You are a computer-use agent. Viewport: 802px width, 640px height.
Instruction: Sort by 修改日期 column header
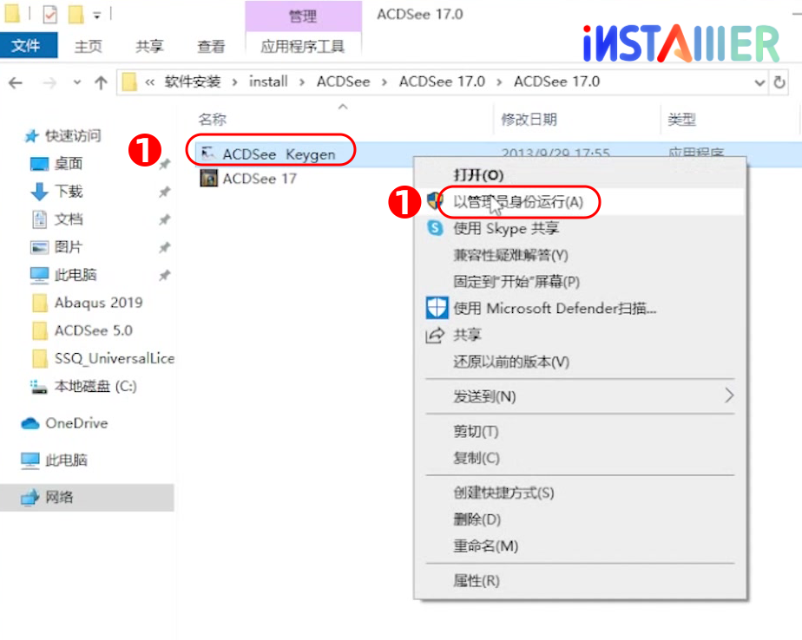tap(529, 120)
